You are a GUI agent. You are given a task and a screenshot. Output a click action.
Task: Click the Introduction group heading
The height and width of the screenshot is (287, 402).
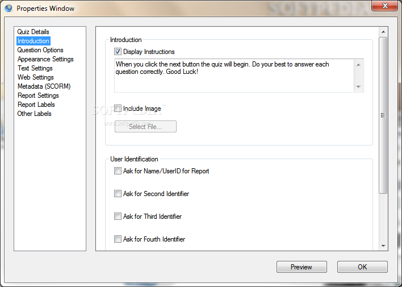tap(125, 40)
